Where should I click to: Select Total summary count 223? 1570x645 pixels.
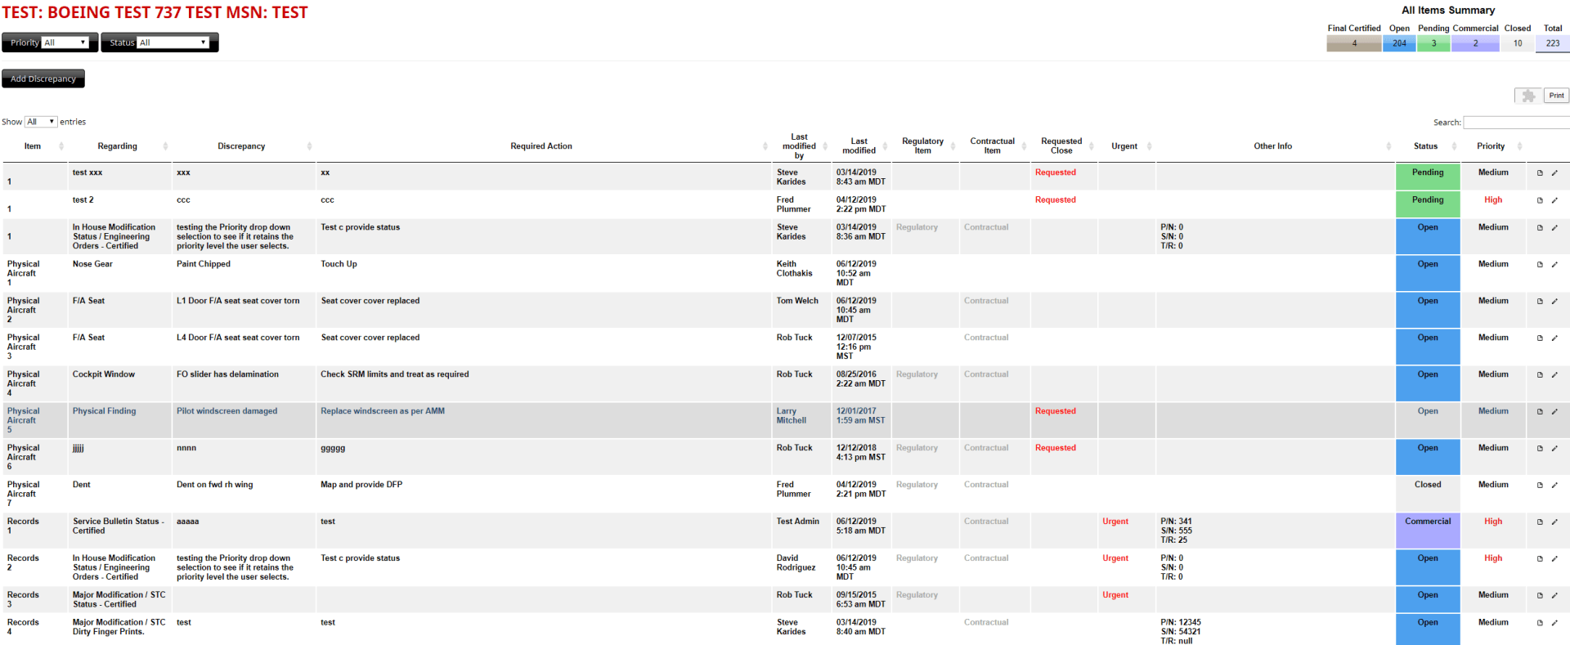(1553, 43)
